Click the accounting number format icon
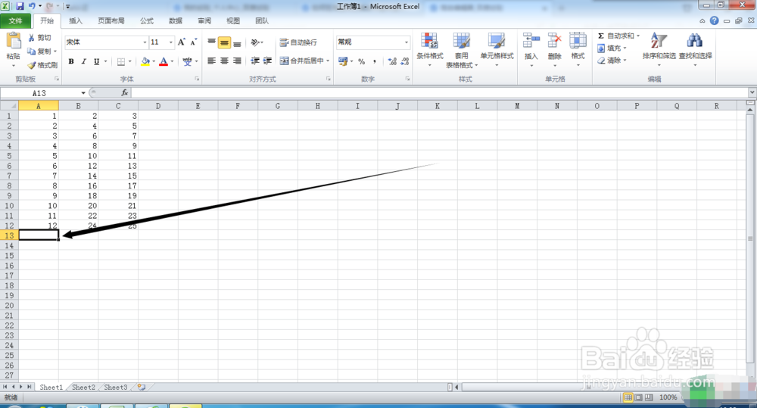This screenshot has height=408, width=757. click(x=343, y=61)
